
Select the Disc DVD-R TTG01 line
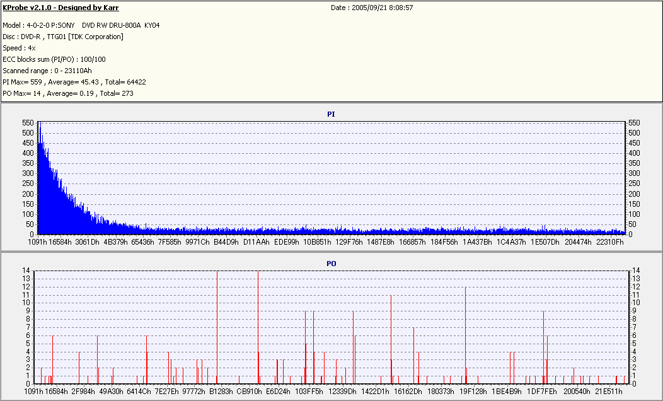(63, 37)
